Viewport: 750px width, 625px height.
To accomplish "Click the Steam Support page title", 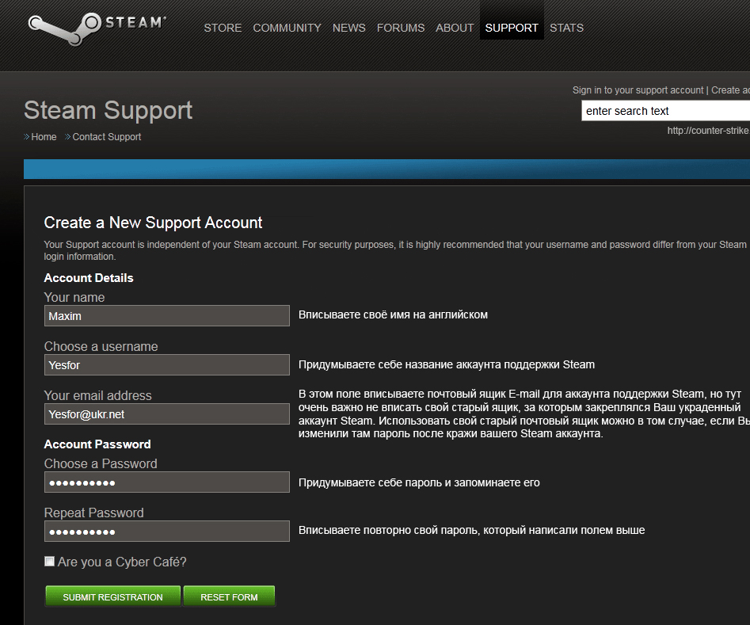I will click(108, 110).
